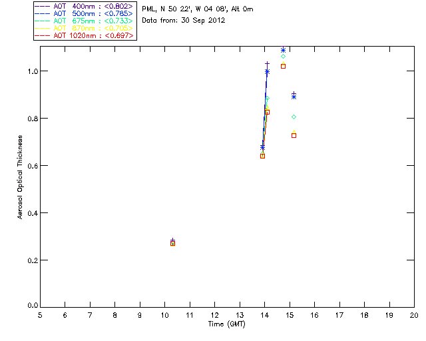Select the red square marker near AOT 0.73
This screenshot has width=426, height=341.
point(294,135)
